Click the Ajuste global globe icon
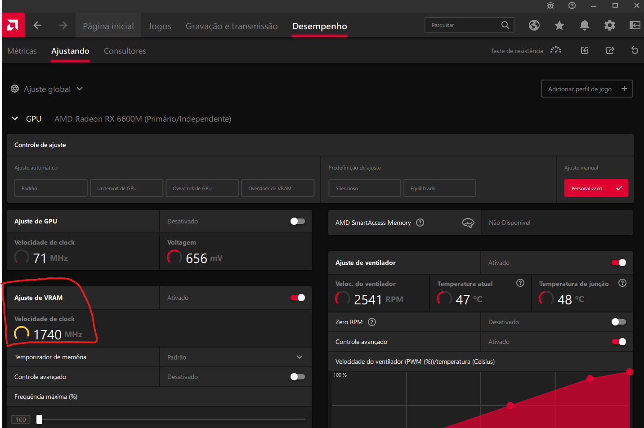 click(x=15, y=89)
